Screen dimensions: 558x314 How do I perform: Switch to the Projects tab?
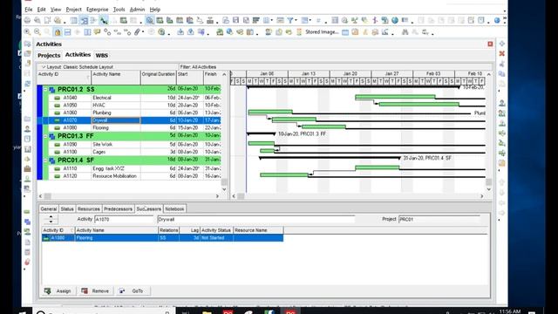tap(49, 56)
